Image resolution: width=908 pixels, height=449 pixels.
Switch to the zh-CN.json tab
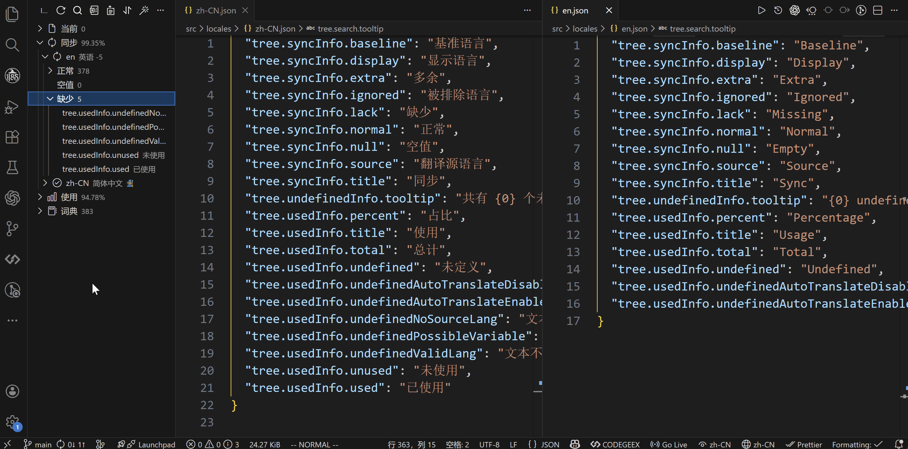pyautogui.click(x=215, y=11)
